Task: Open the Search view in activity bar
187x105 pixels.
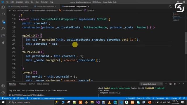Action: pos(3,14)
